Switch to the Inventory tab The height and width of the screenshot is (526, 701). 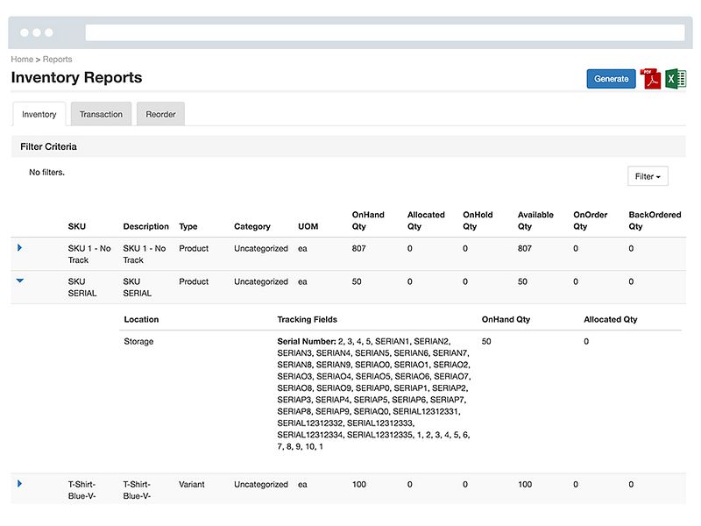pos(39,114)
